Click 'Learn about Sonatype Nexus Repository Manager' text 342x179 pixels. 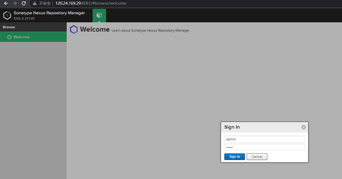point(150,31)
